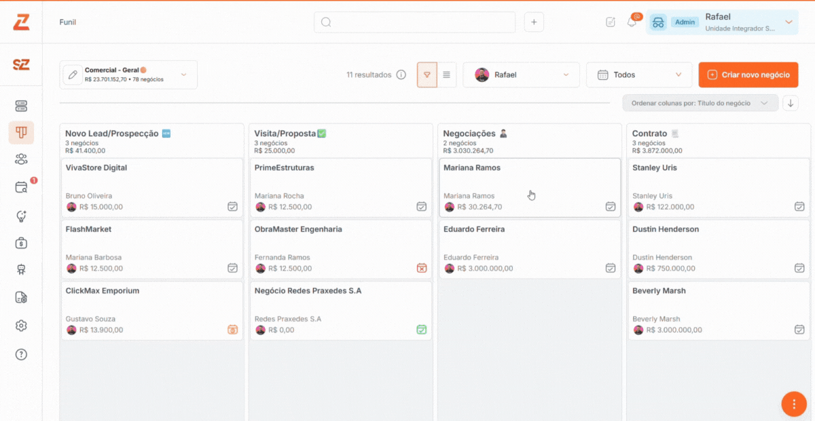Click the plus button beside search bar
Viewport: 815px width, 421px height.
click(x=534, y=22)
